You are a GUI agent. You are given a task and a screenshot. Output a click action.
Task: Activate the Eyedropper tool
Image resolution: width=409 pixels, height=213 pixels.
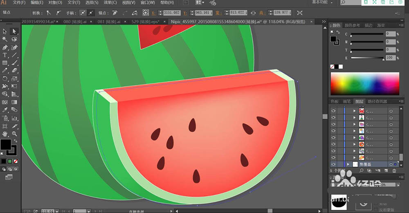(x=5, y=110)
